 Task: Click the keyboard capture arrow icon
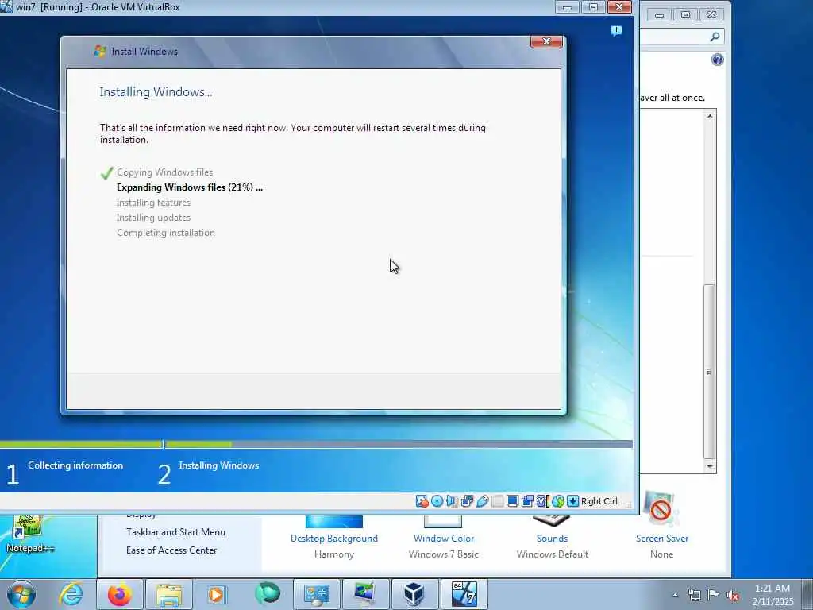(x=572, y=501)
